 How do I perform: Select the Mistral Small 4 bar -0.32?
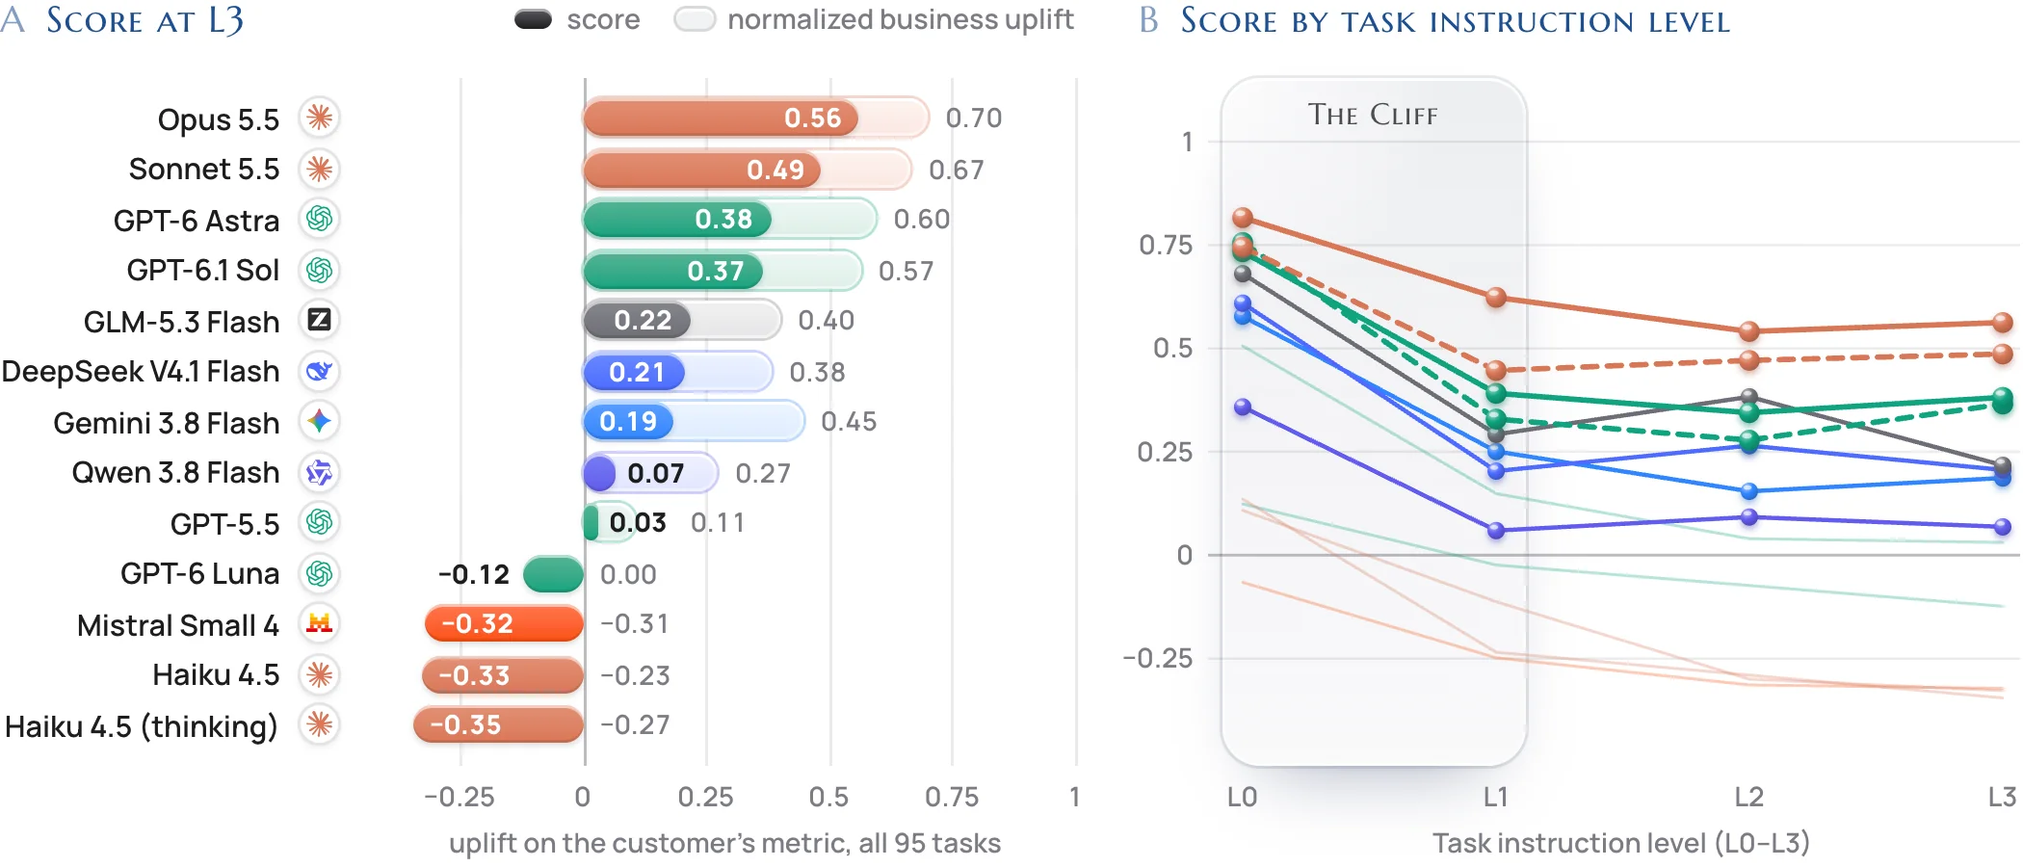pyautogui.click(x=504, y=624)
